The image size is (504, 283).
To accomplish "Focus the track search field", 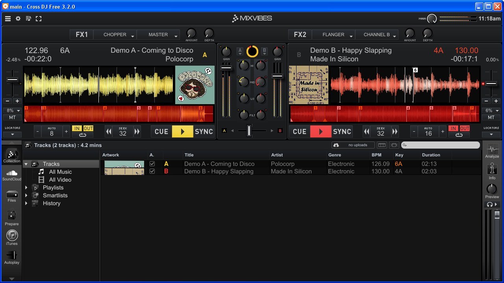I will pos(441,145).
